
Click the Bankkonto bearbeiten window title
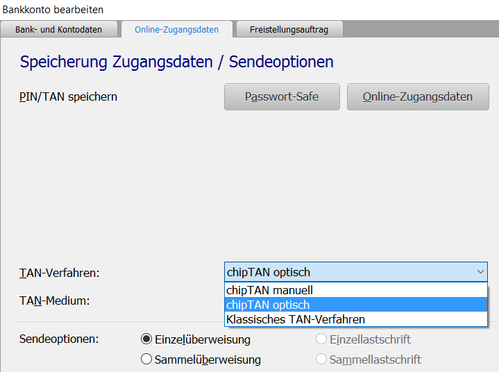tap(53, 10)
